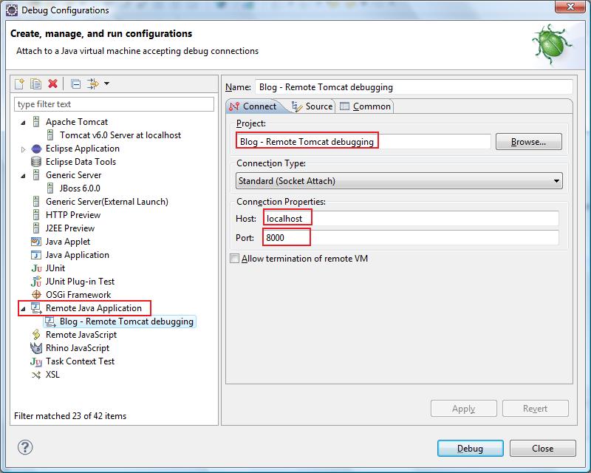The height and width of the screenshot is (473, 591).
Task: Duplicate the selected launch configuration
Action: click(x=35, y=84)
